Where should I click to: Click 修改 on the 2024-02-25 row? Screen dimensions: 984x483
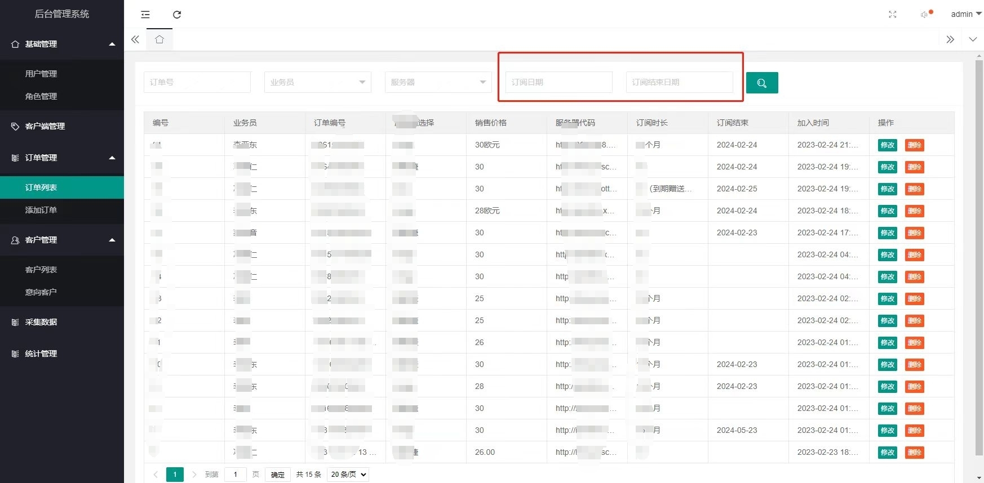pos(888,189)
